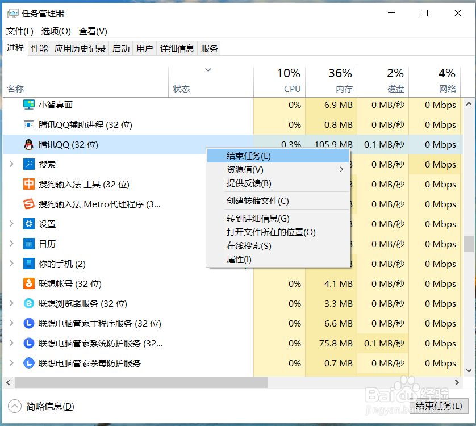Click the 简略信息(D) link
The width and height of the screenshot is (476, 426).
(x=50, y=406)
